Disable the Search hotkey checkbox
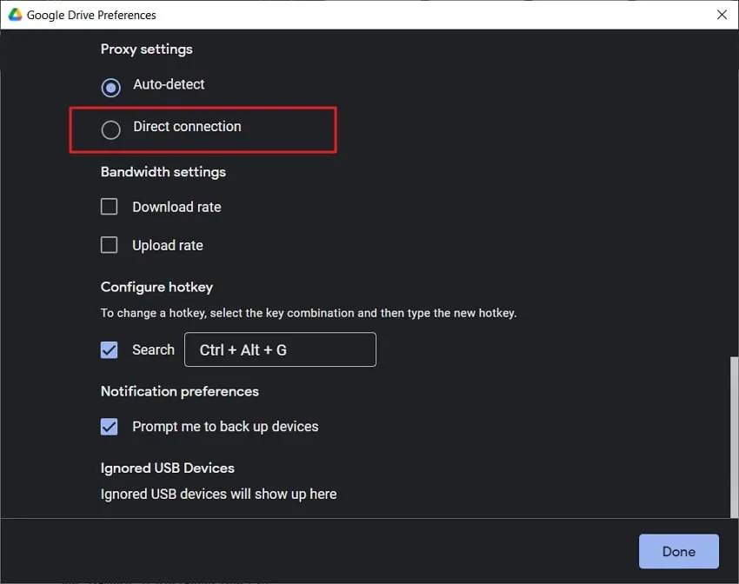This screenshot has height=584, width=739. pyautogui.click(x=109, y=349)
